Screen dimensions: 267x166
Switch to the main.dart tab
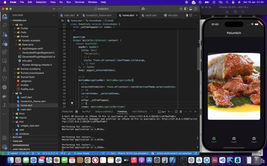69,15
